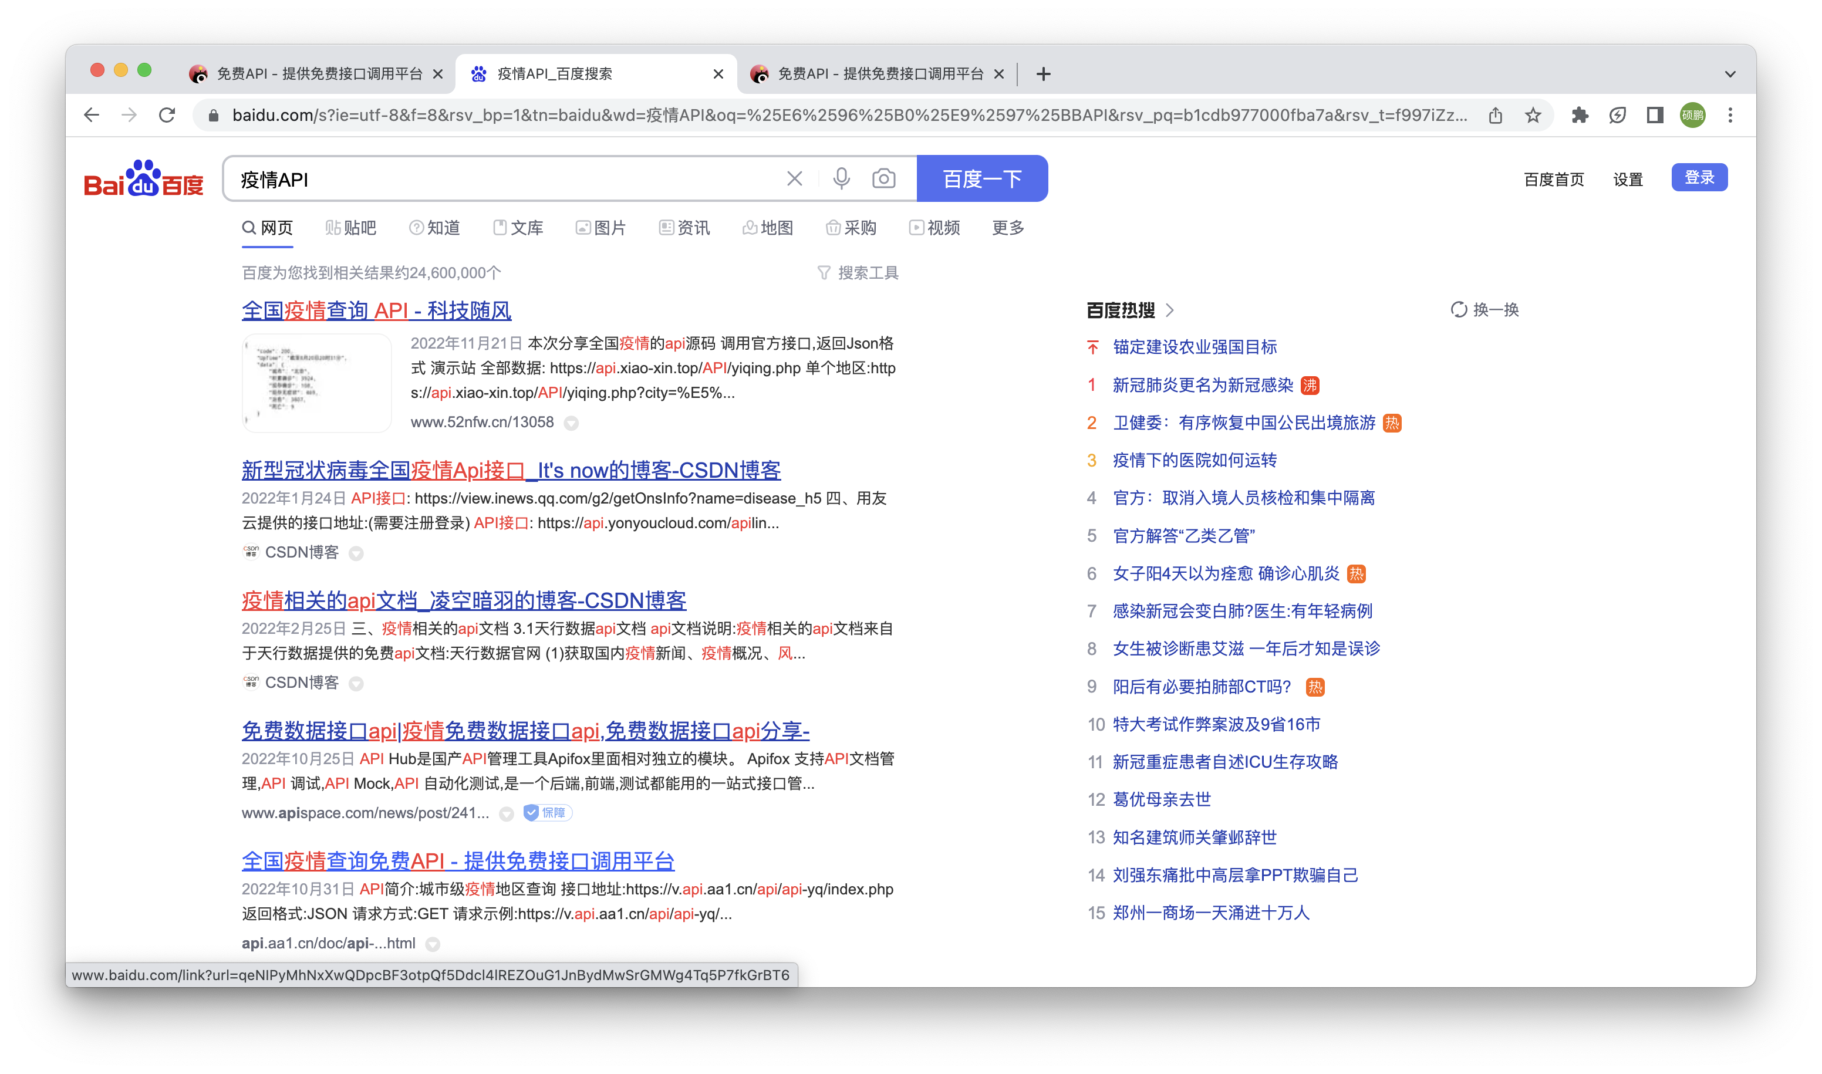Click the Baidu logo
This screenshot has width=1822, height=1074.
click(x=143, y=179)
